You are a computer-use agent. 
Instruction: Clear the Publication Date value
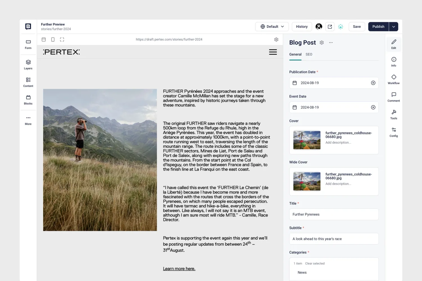click(373, 83)
